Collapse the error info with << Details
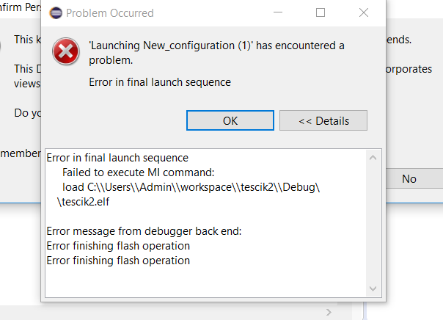Image resolution: width=443 pixels, height=320 pixels. click(x=323, y=120)
